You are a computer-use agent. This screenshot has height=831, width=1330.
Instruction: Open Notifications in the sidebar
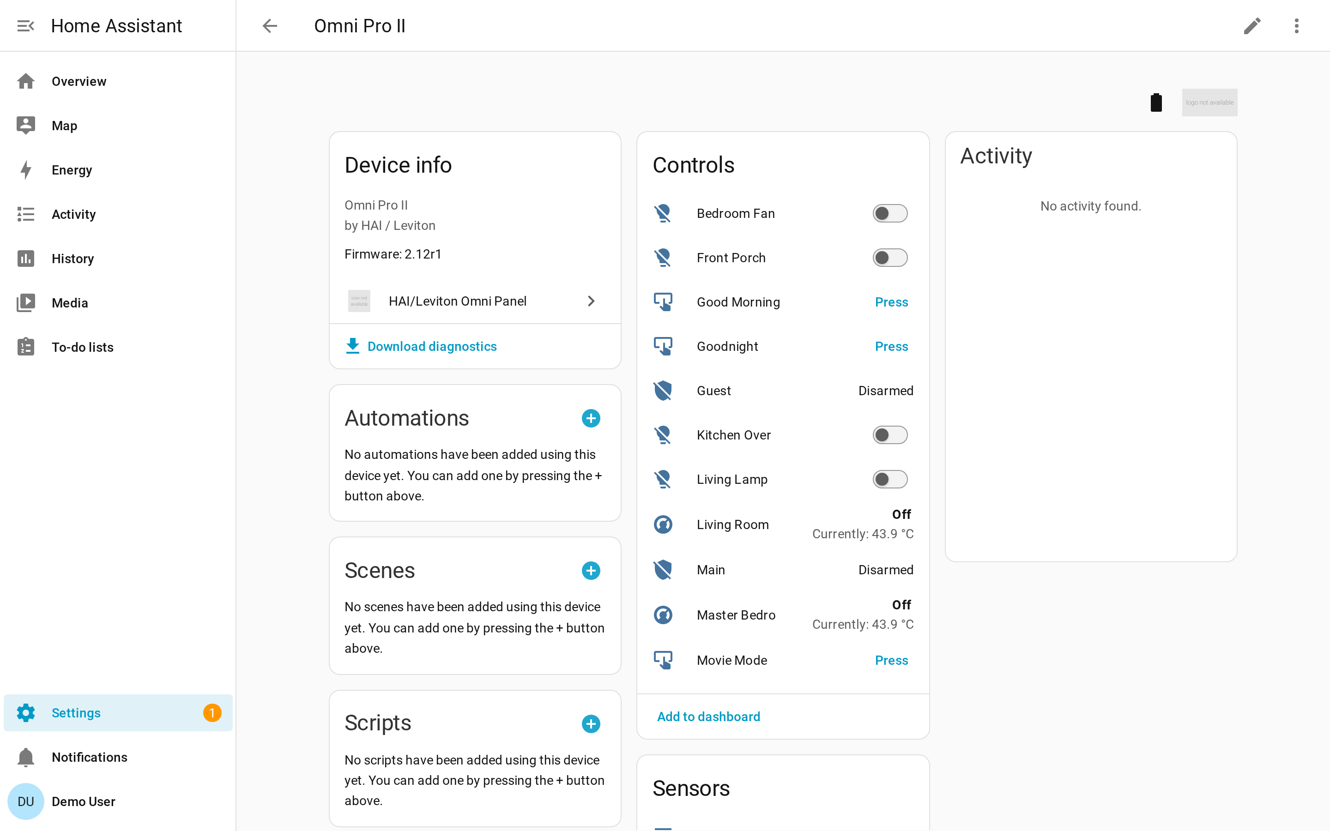tap(118, 757)
